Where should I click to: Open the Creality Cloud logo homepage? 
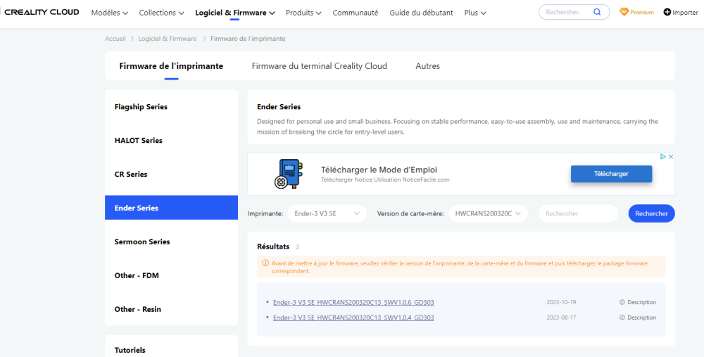coord(40,12)
